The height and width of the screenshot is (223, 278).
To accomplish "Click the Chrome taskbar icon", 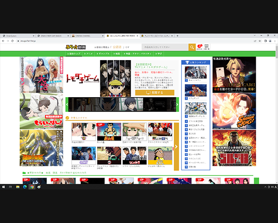I will [x=32, y=187].
